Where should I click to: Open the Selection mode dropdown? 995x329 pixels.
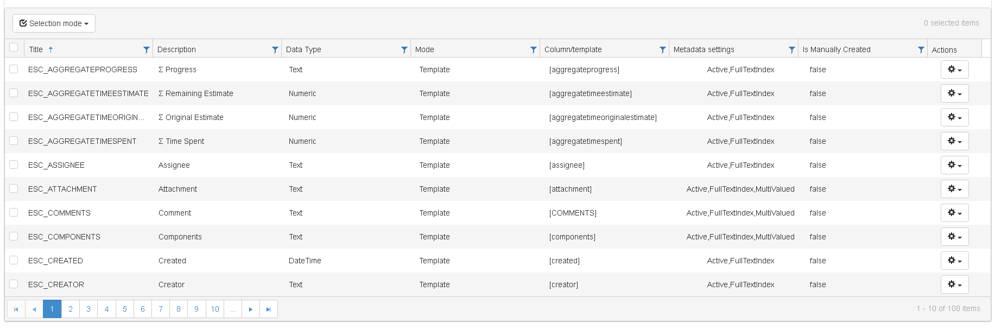tap(54, 23)
